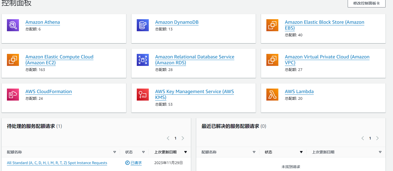The width and height of the screenshot is (393, 171).
Task: Click 总配额: 13 under DynamoDB
Action: (164, 29)
